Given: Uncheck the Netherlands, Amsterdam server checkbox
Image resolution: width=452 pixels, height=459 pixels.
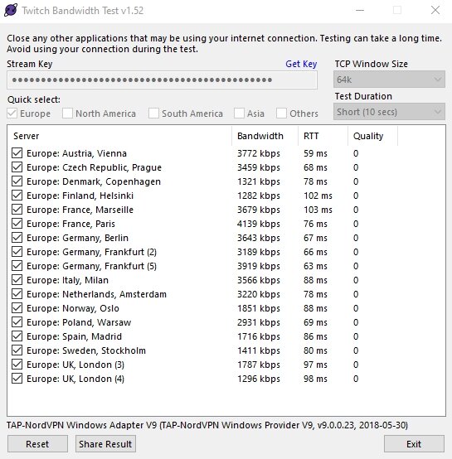Looking at the screenshot, I should [x=17, y=294].
